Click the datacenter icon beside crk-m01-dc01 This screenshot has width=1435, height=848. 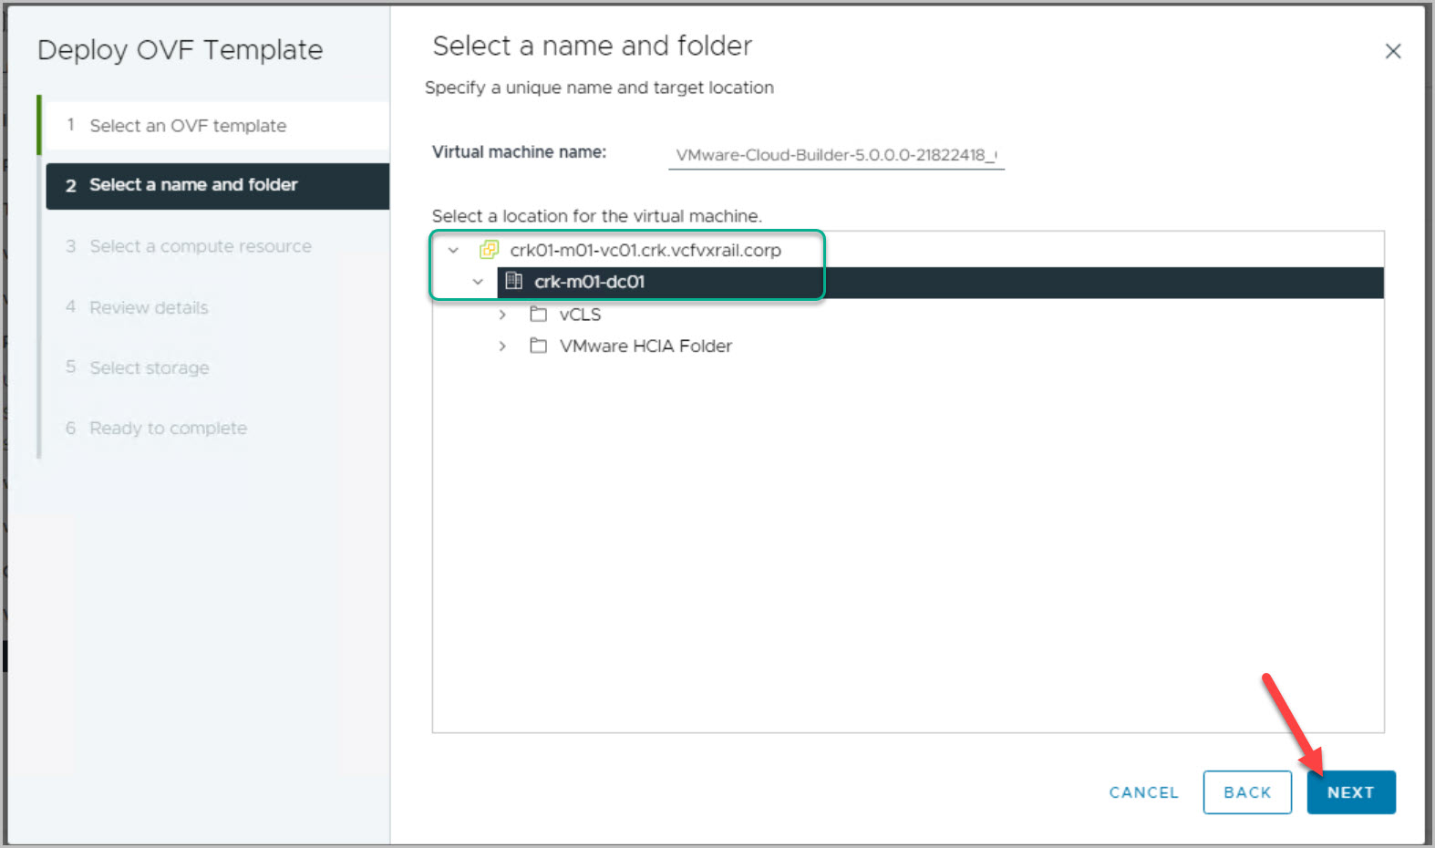point(514,282)
